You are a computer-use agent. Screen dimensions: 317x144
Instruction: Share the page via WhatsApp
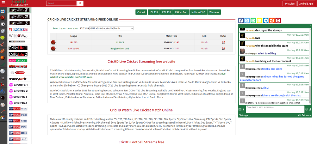253,20
